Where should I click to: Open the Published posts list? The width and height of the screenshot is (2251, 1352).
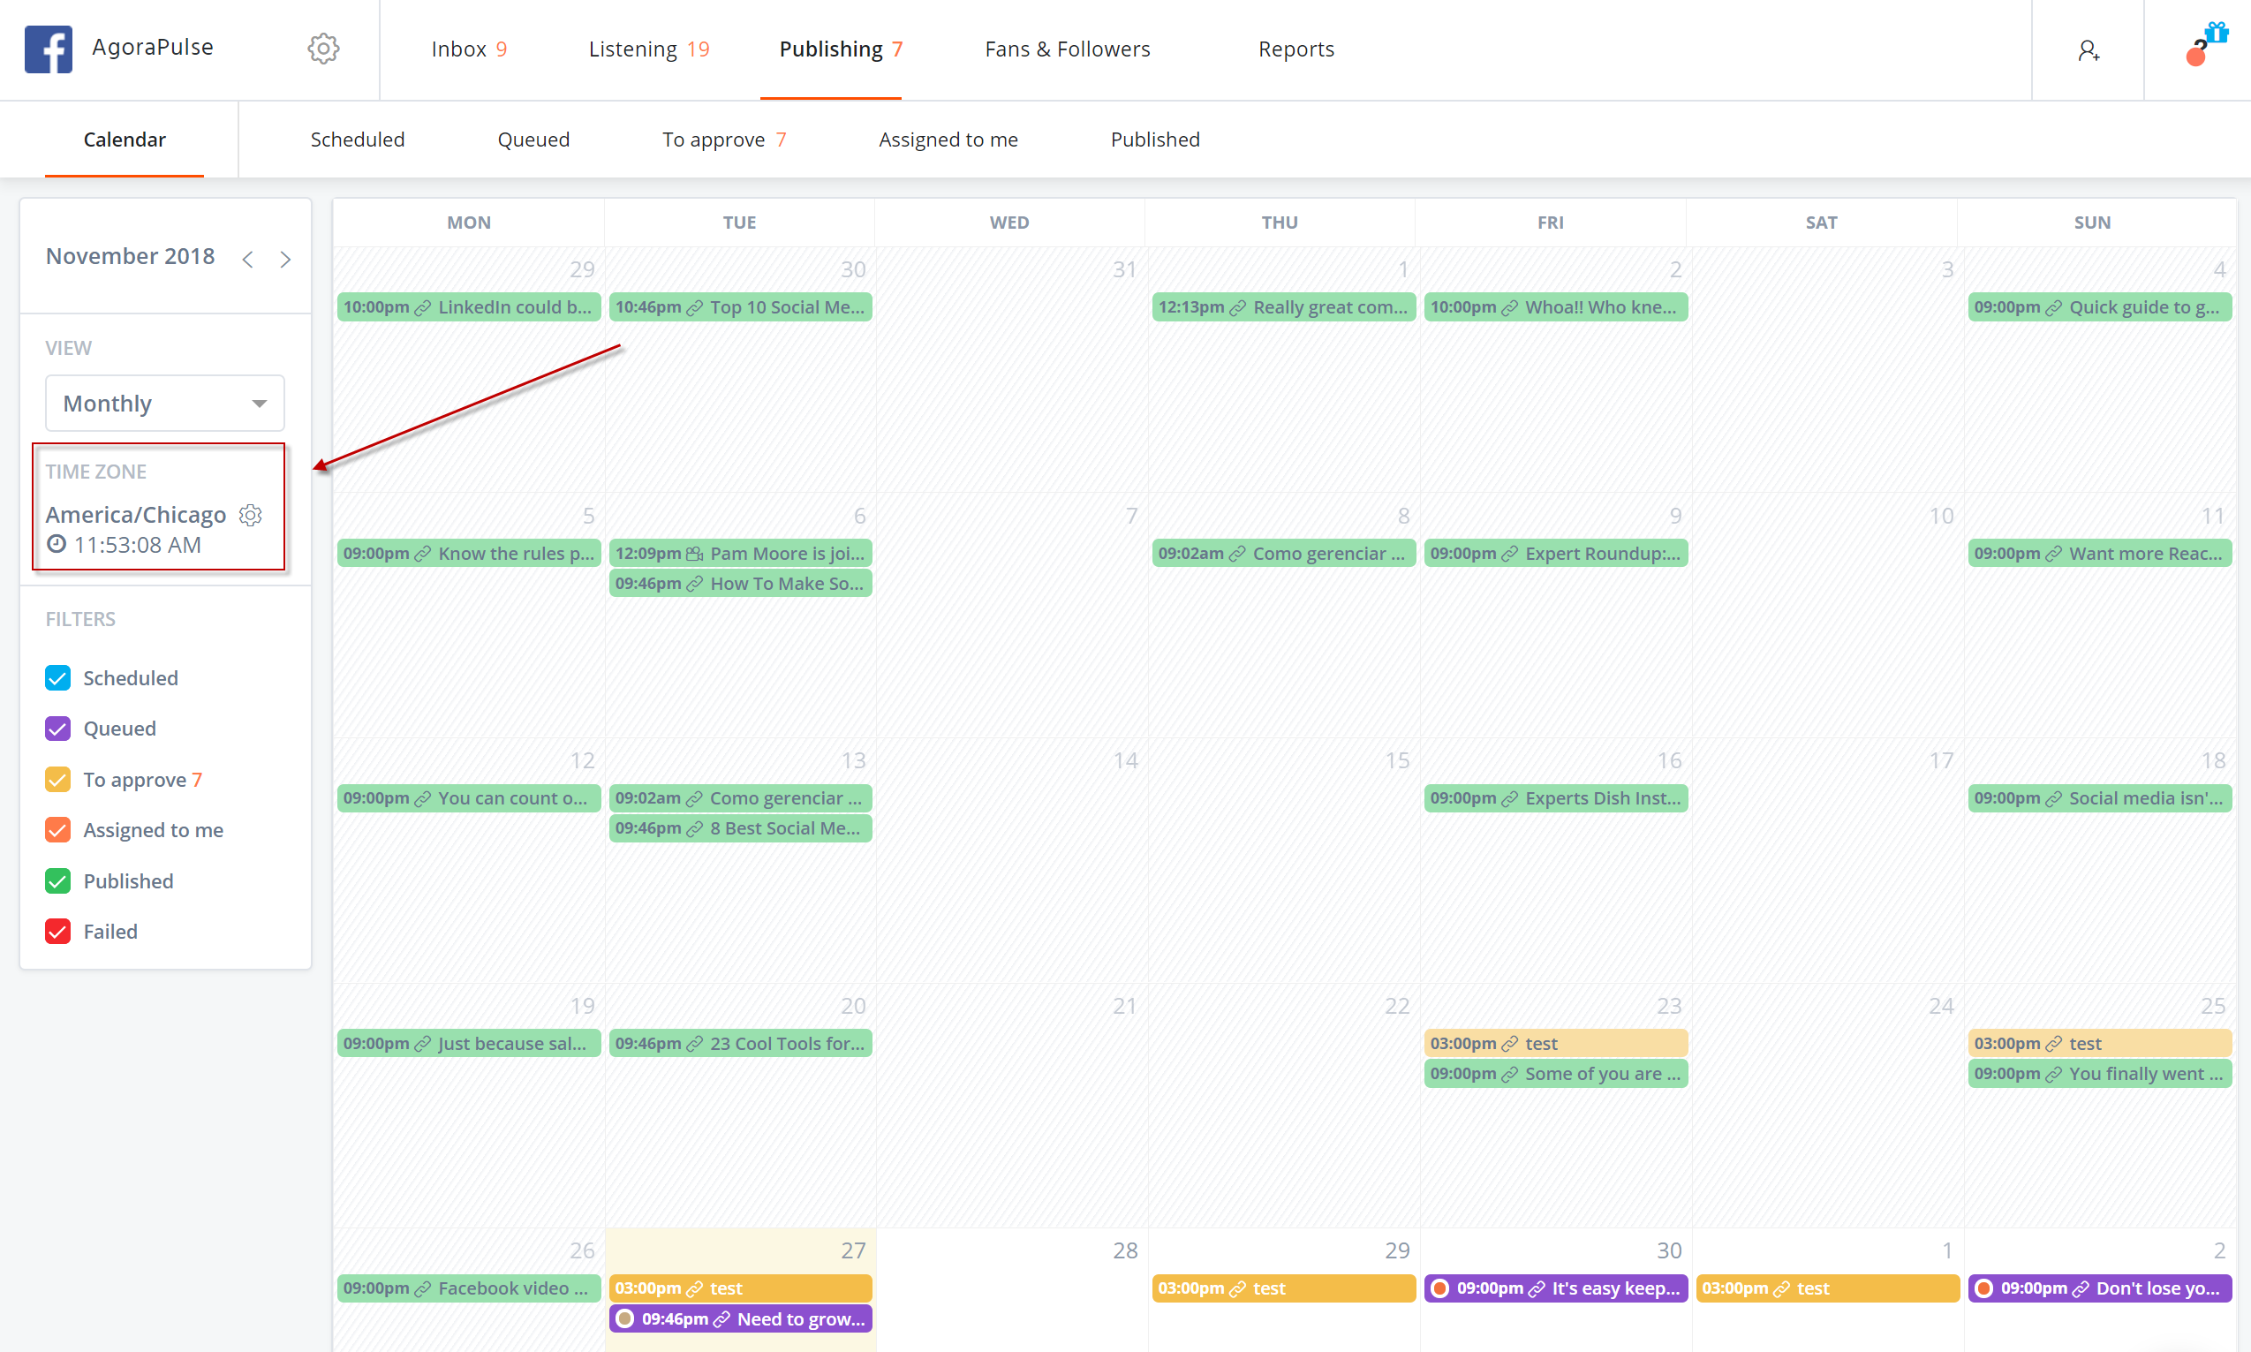1154,140
